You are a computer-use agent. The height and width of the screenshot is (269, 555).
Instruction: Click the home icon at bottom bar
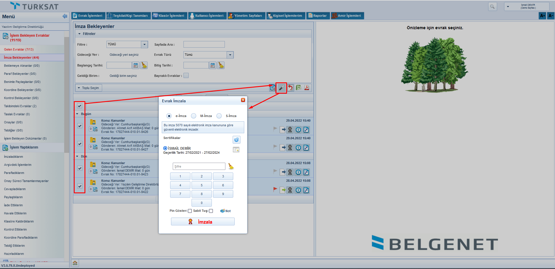coord(75,263)
